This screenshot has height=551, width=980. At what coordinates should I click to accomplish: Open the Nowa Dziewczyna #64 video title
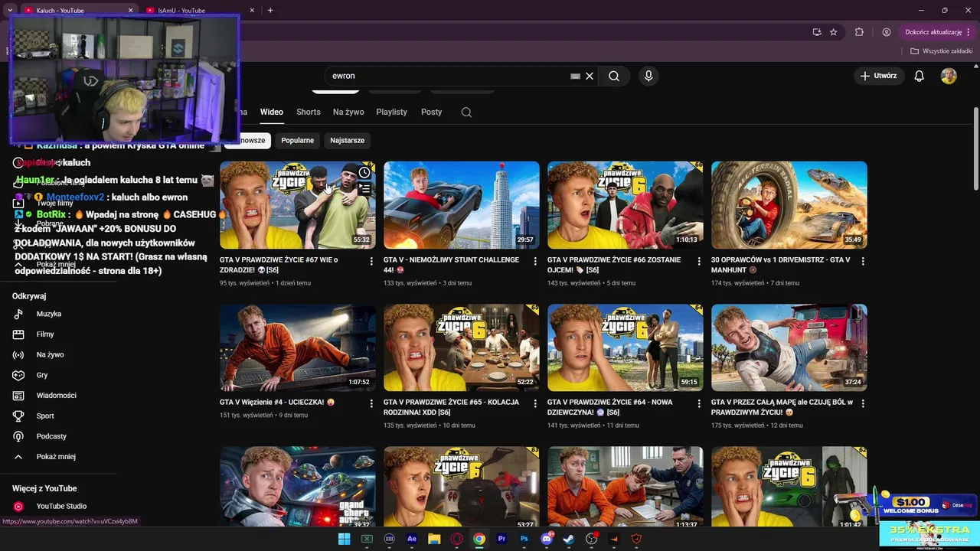(x=610, y=407)
